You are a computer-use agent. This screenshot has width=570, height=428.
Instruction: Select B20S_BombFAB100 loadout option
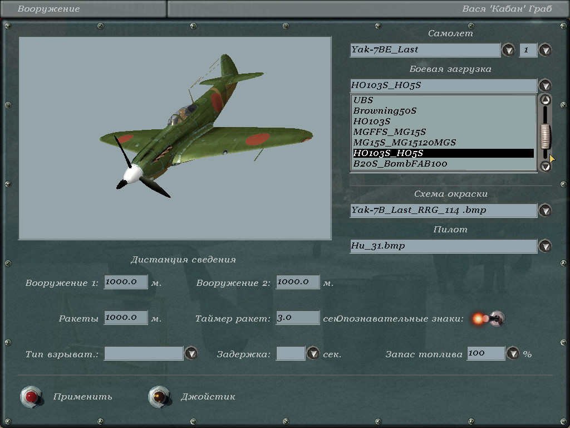[x=444, y=164]
